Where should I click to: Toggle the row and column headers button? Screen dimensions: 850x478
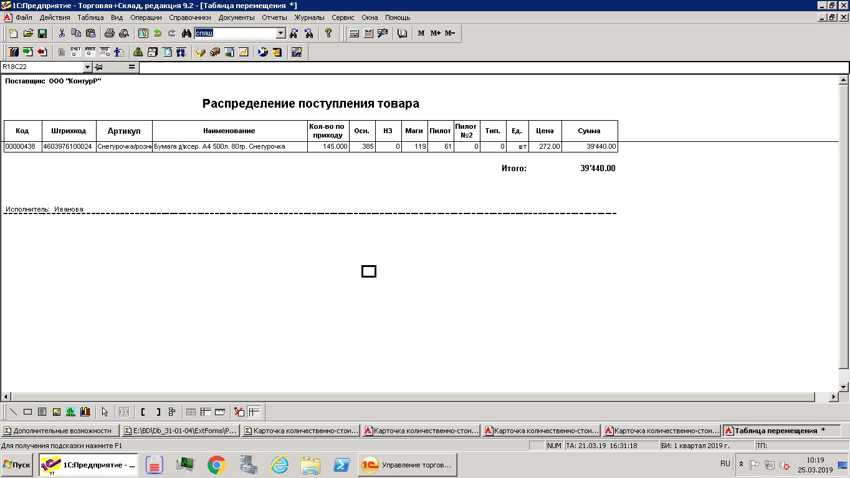205,411
